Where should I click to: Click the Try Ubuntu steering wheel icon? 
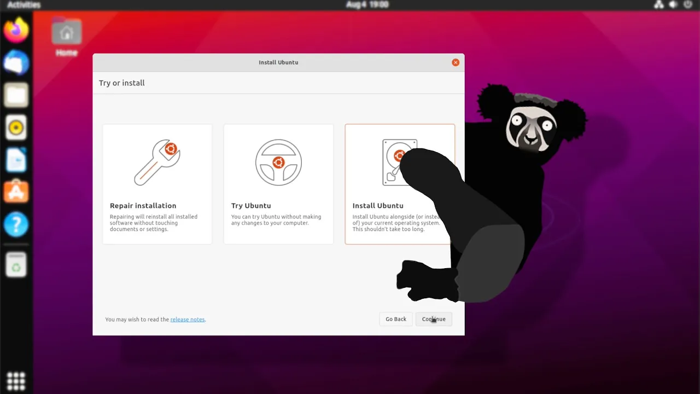[x=278, y=162]
